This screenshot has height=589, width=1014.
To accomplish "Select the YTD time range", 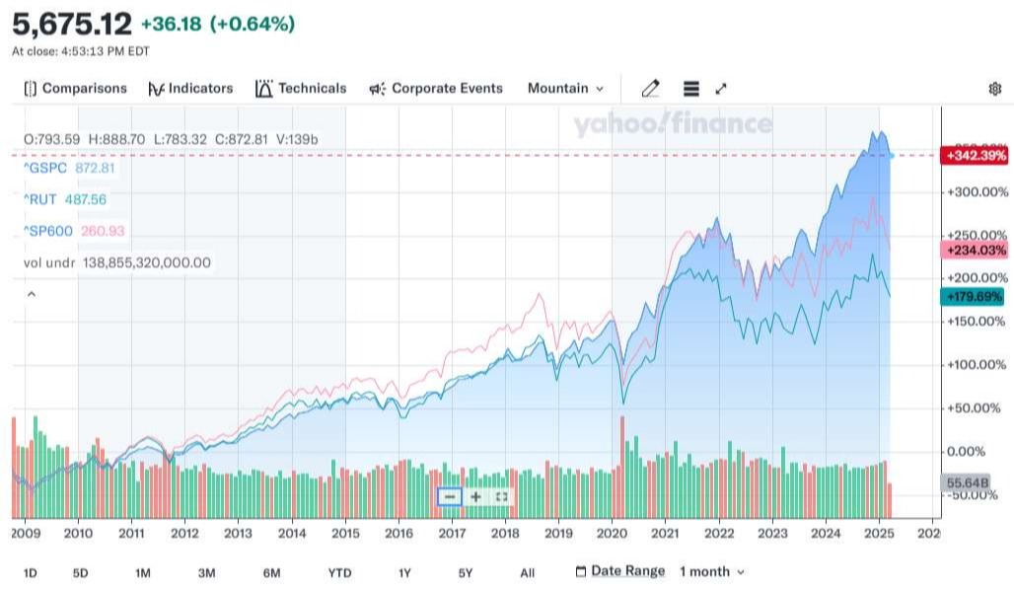I will click(x=339, y=572).
